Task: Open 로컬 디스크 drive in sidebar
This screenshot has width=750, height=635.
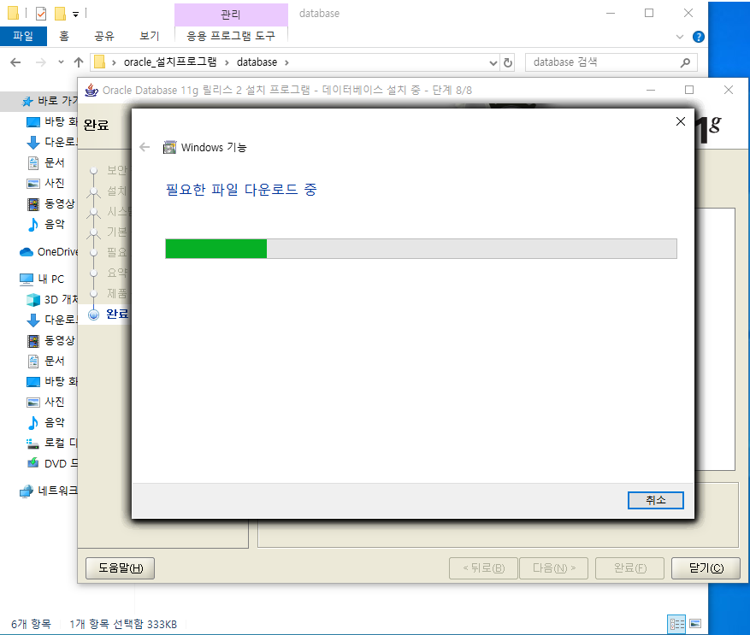Action: [x=52, y=443]
